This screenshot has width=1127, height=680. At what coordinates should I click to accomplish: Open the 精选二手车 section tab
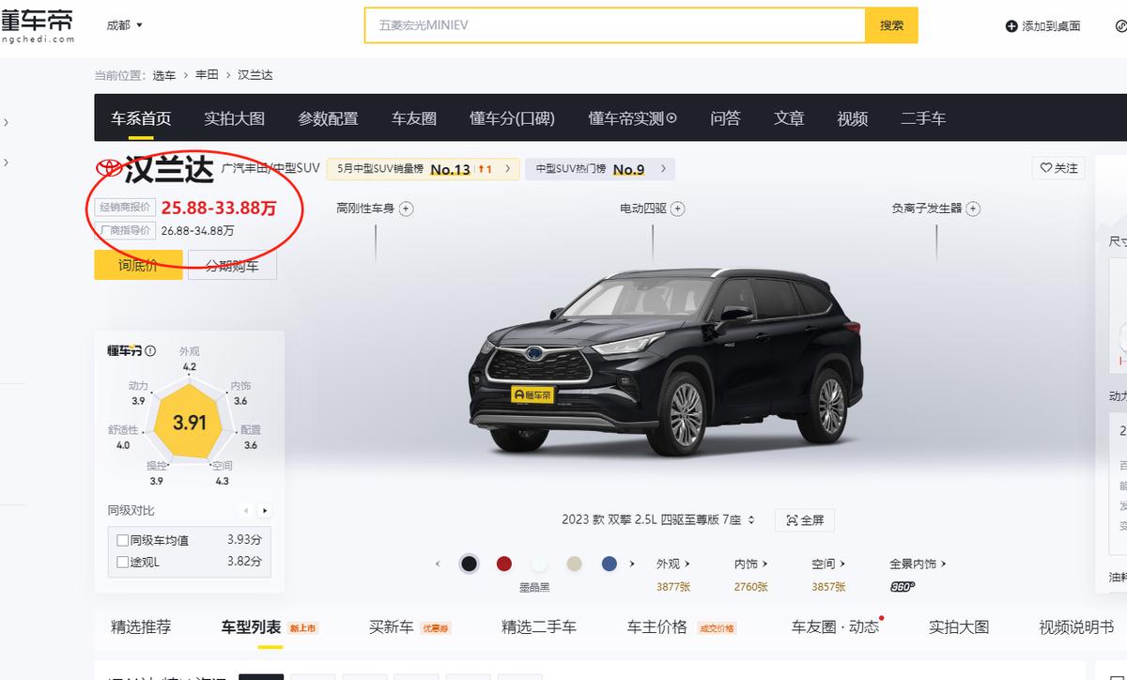point(539,626)
